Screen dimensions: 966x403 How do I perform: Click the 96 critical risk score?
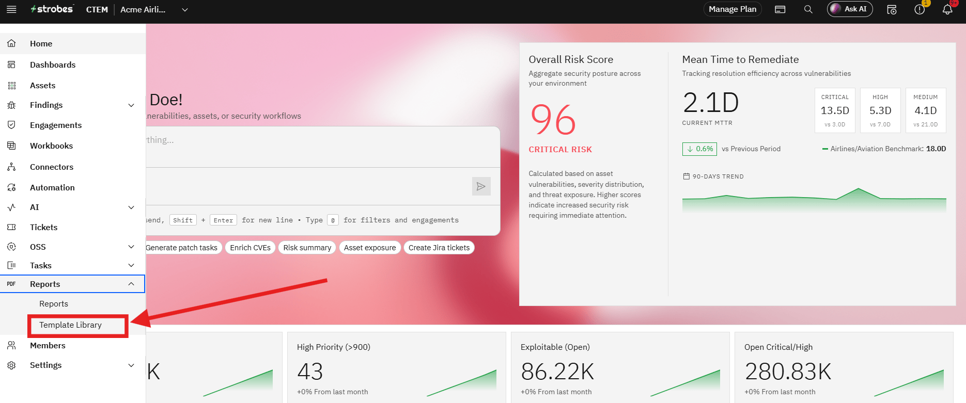[x=553, y=120]
